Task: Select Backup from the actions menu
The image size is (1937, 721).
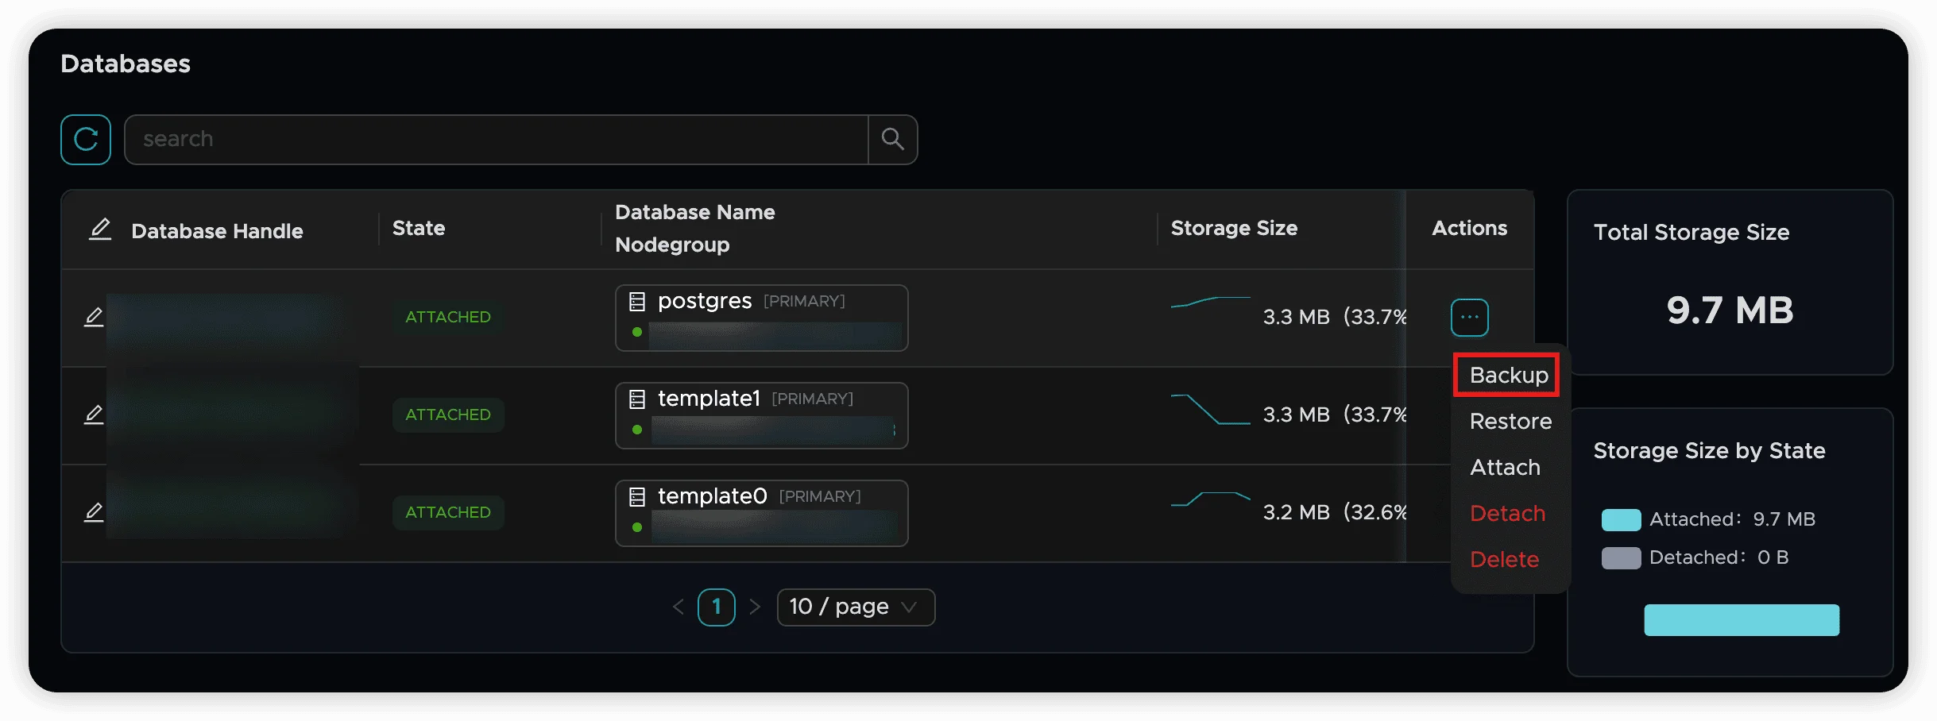Action: 1508,376
